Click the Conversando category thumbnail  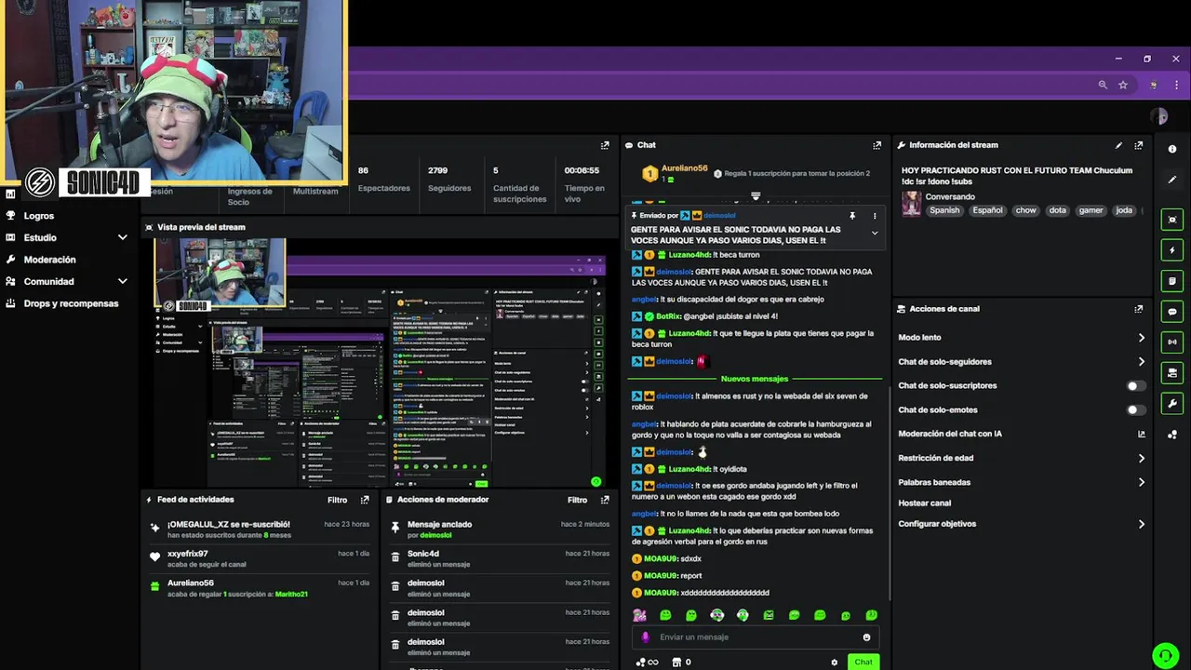[x=911, y=204]
